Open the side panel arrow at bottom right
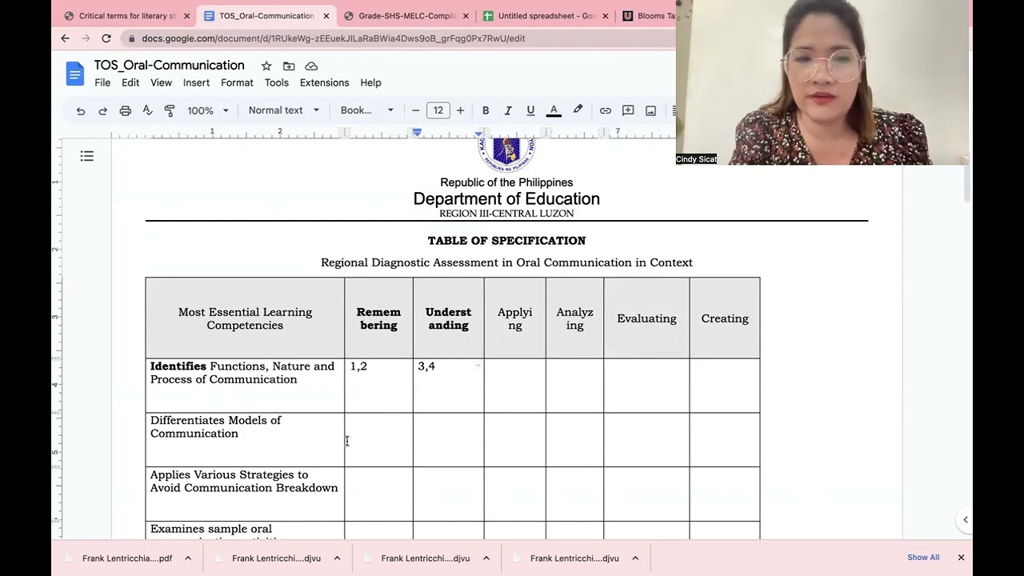The width and height of the screenshot is (1024, 576). tap(966, 520)
